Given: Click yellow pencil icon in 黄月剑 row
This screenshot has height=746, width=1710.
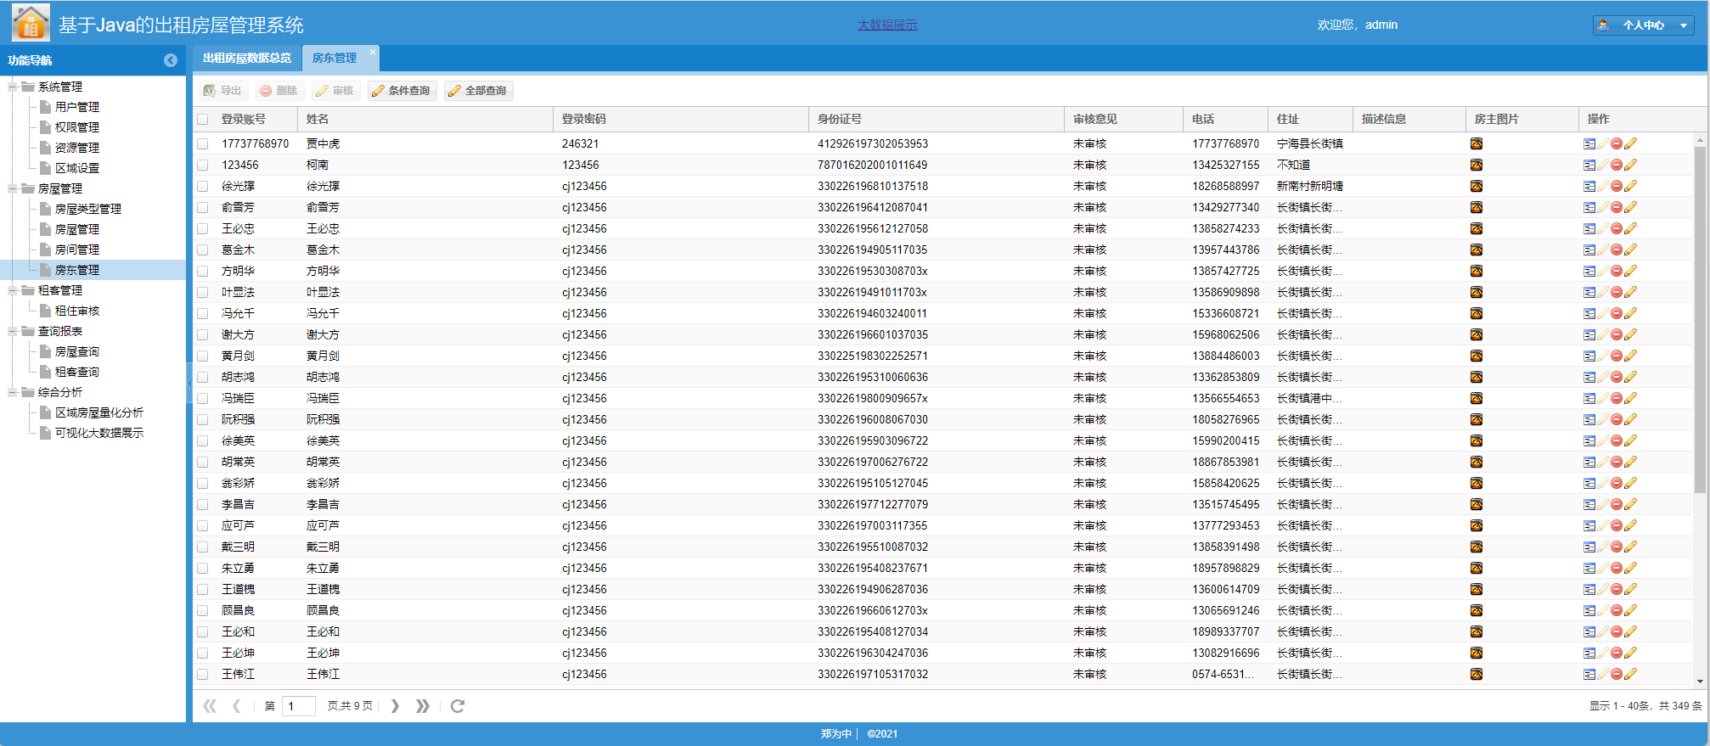Looking at the screenshot, I should click(x=1630, y=356).
